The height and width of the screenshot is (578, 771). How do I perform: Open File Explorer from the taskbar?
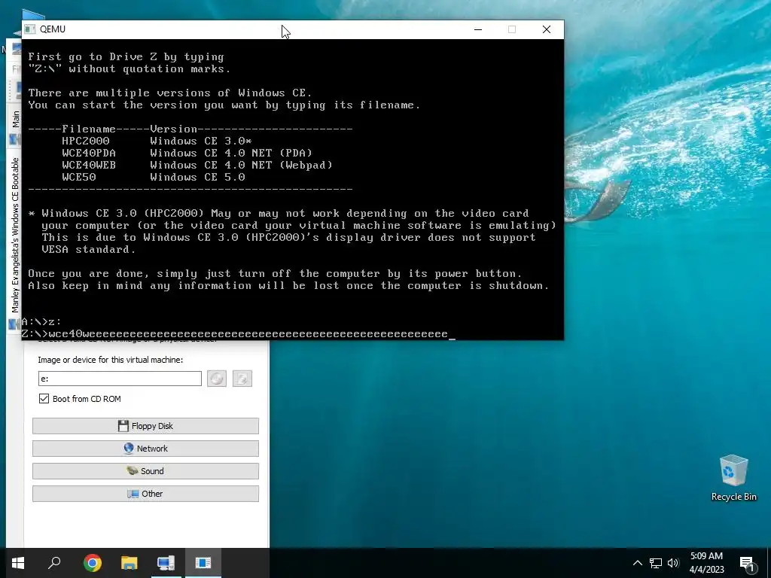coord(130,563)
